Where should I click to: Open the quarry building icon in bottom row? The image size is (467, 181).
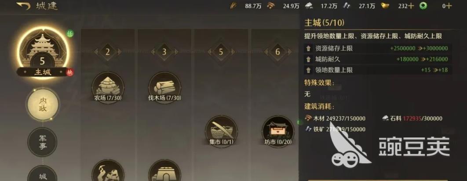click(108, 171)
